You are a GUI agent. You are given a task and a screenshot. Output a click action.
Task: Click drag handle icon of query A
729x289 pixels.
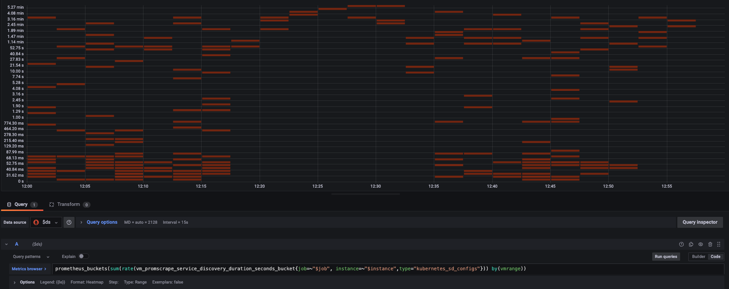[x=719, y=244]
